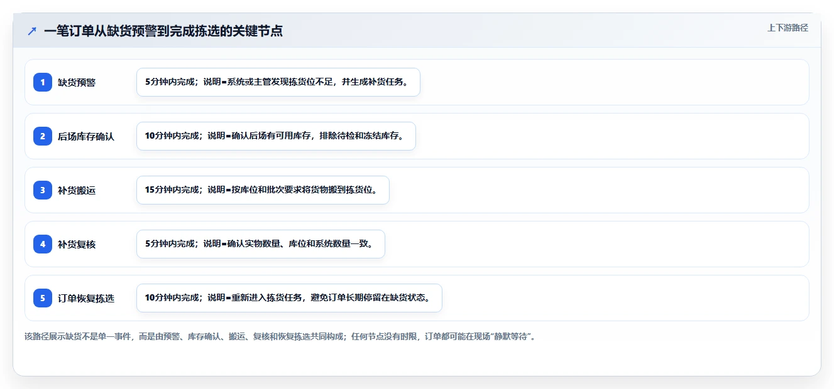Select step number 3 badge
Viewport: 834px width, 389px height.
click(x=43, y=190)
